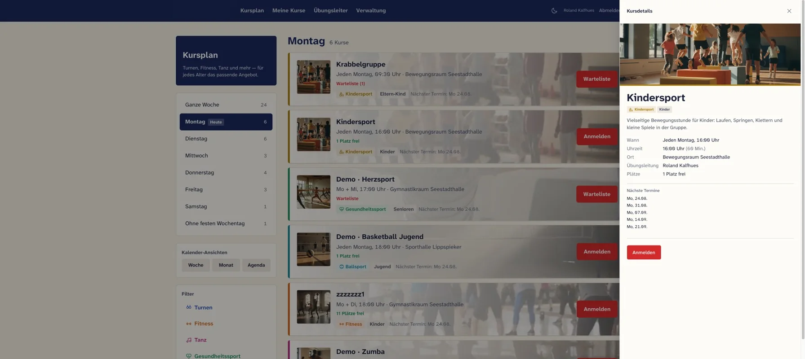
Task: Click Kindersport tag icon in details panel
Action: click(631, 109)
